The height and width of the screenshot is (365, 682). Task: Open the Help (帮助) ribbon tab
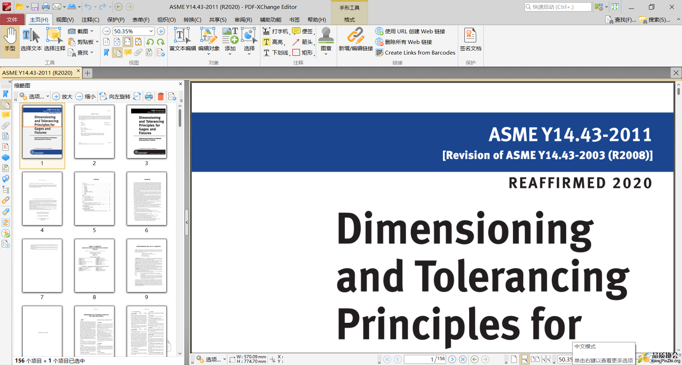[x=316, y=19]
